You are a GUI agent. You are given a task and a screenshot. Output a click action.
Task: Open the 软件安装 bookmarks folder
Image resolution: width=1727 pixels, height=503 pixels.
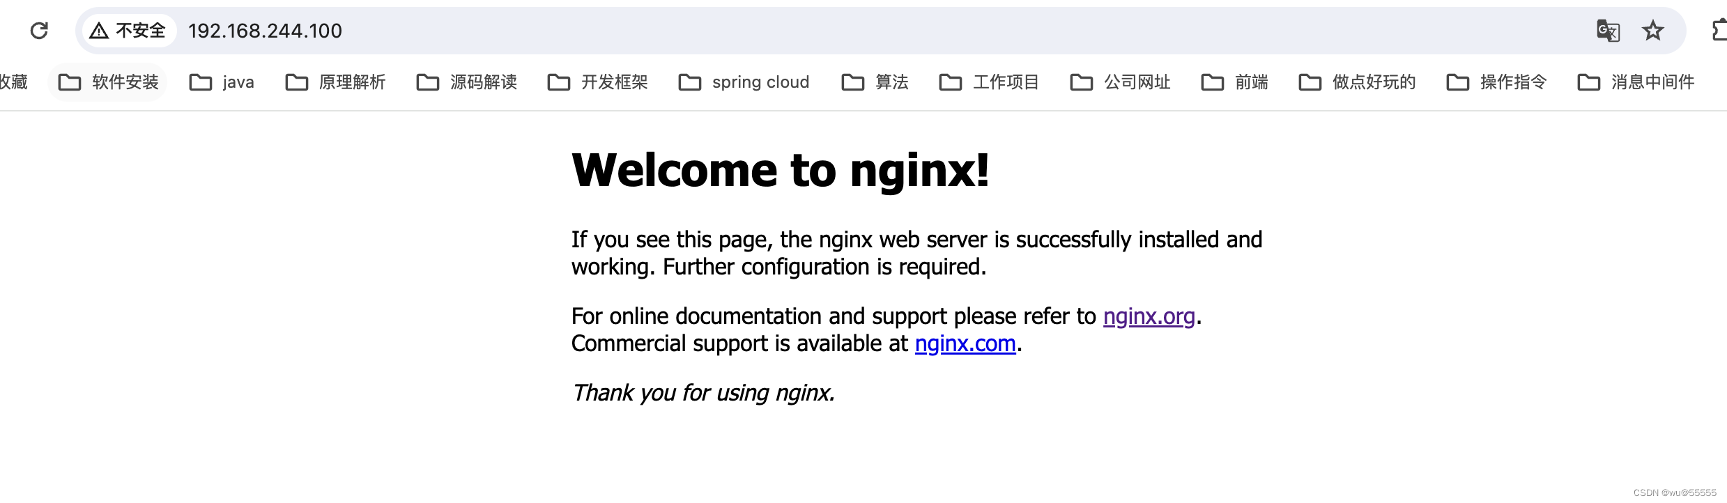pos(109,82)
